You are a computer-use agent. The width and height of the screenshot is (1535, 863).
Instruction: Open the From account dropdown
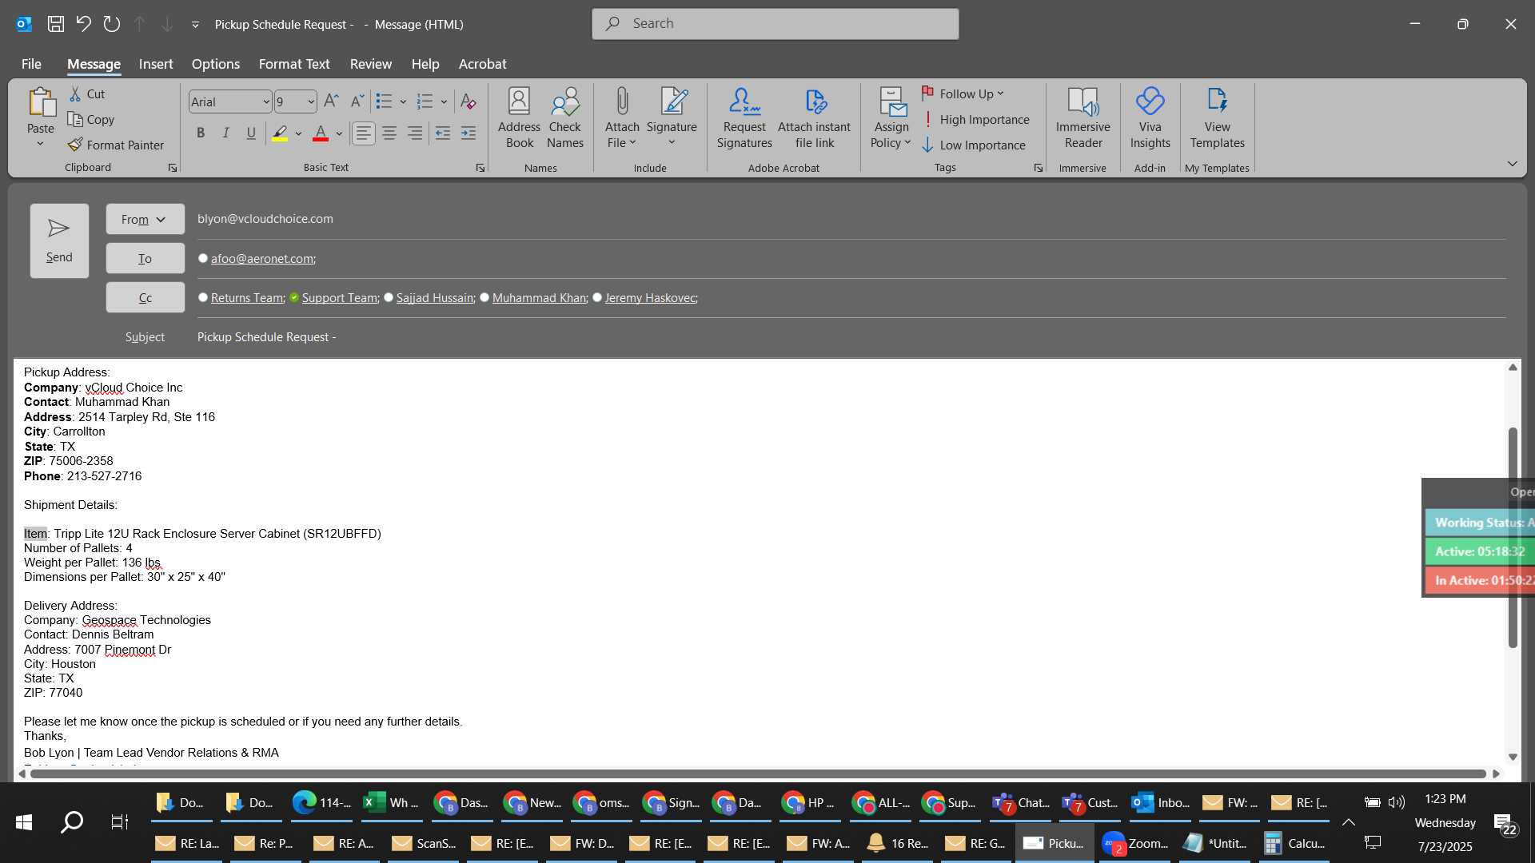[145, 219]
